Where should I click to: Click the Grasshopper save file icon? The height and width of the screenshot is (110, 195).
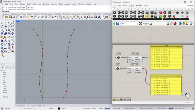coord(118,24)
